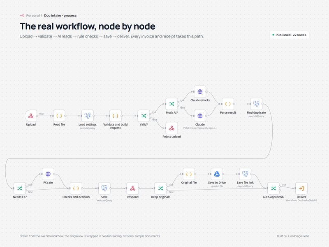Select the Mock AI? switch node
The image size is (329, 247).
(x=171, y=104)
